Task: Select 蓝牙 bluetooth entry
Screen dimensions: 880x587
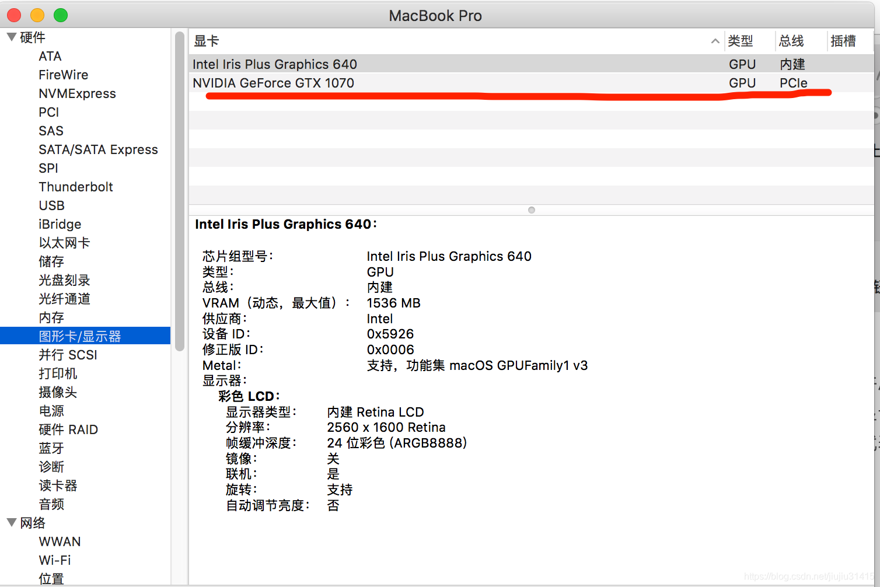Action: point(51,448)
